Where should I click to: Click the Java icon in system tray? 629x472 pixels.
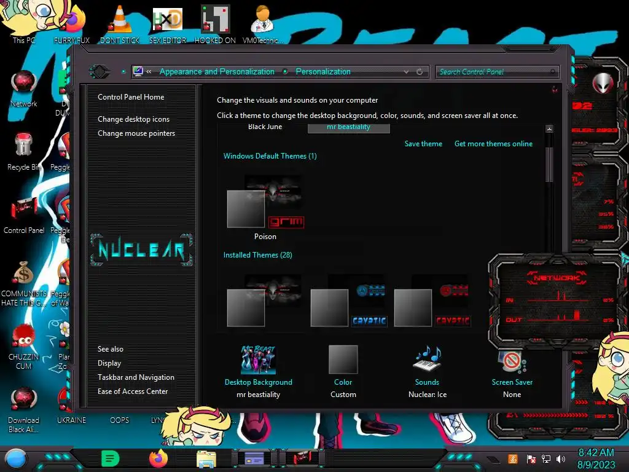(512, 459)
